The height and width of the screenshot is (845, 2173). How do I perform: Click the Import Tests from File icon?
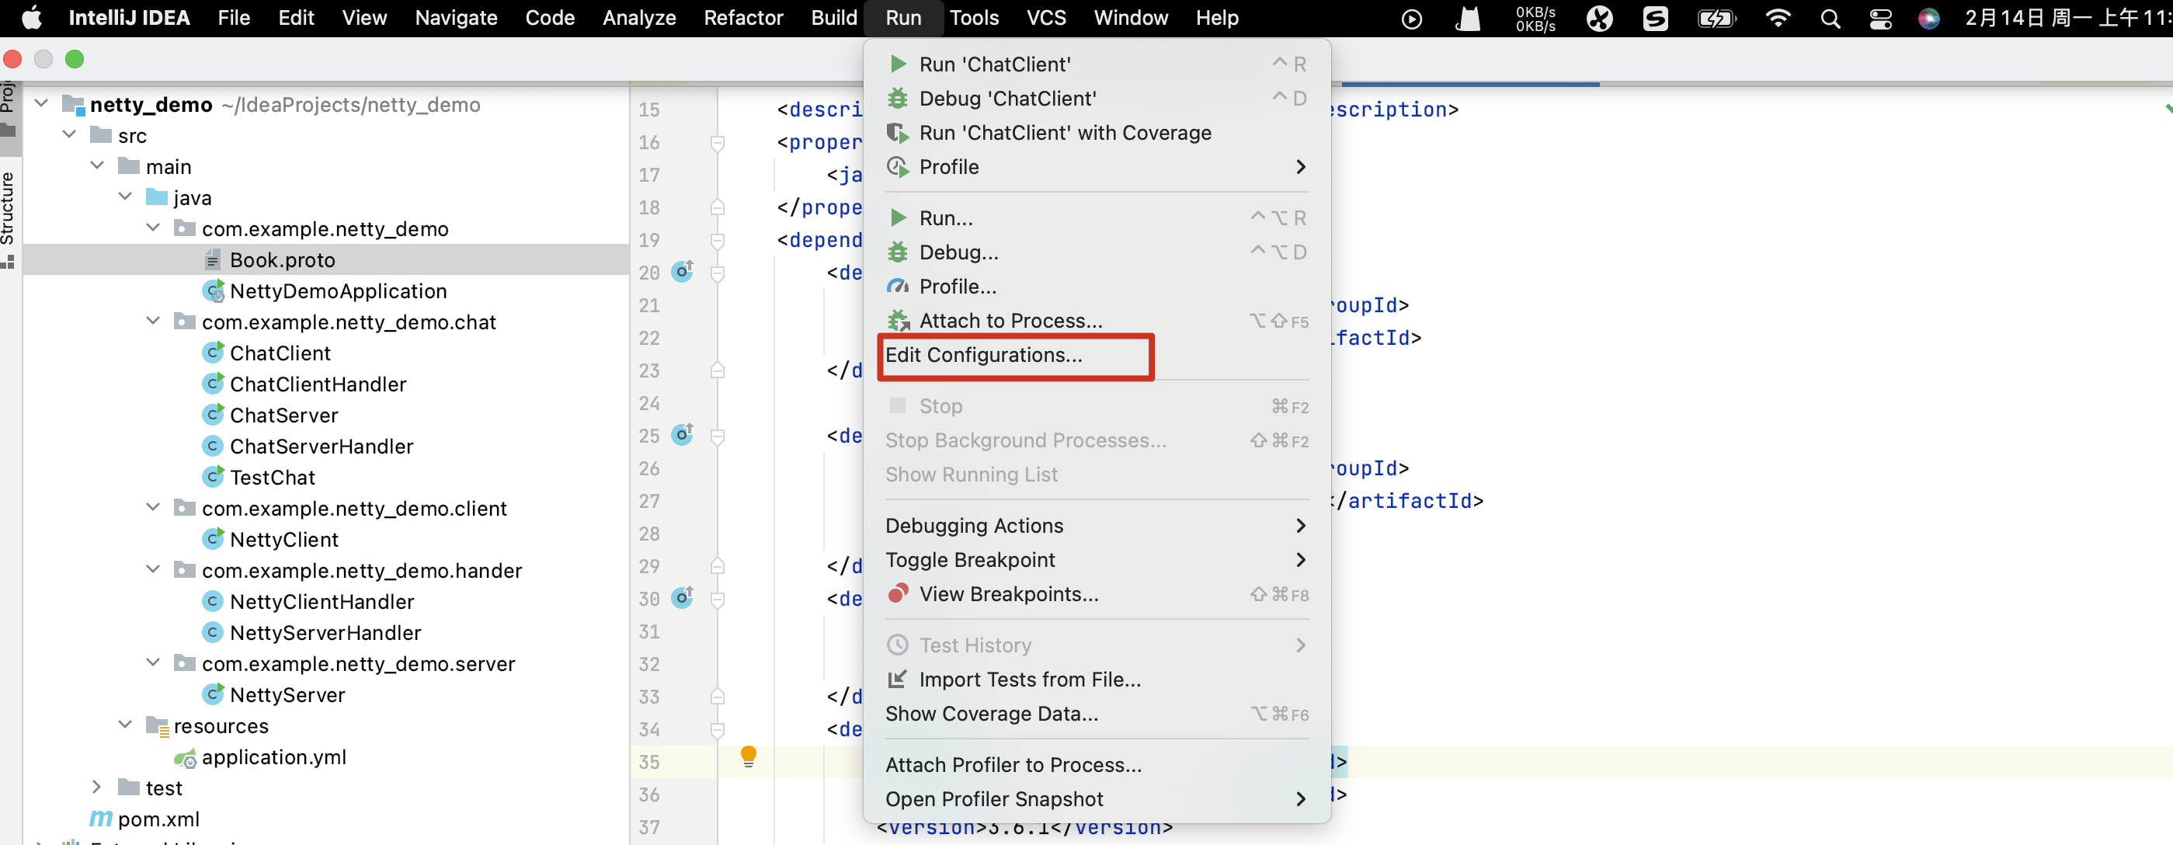pos(898,679)
